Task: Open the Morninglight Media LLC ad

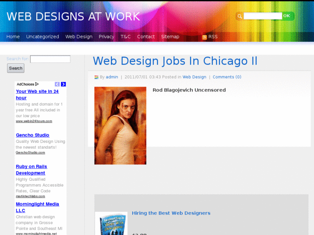Action: (x=38, y=207)
